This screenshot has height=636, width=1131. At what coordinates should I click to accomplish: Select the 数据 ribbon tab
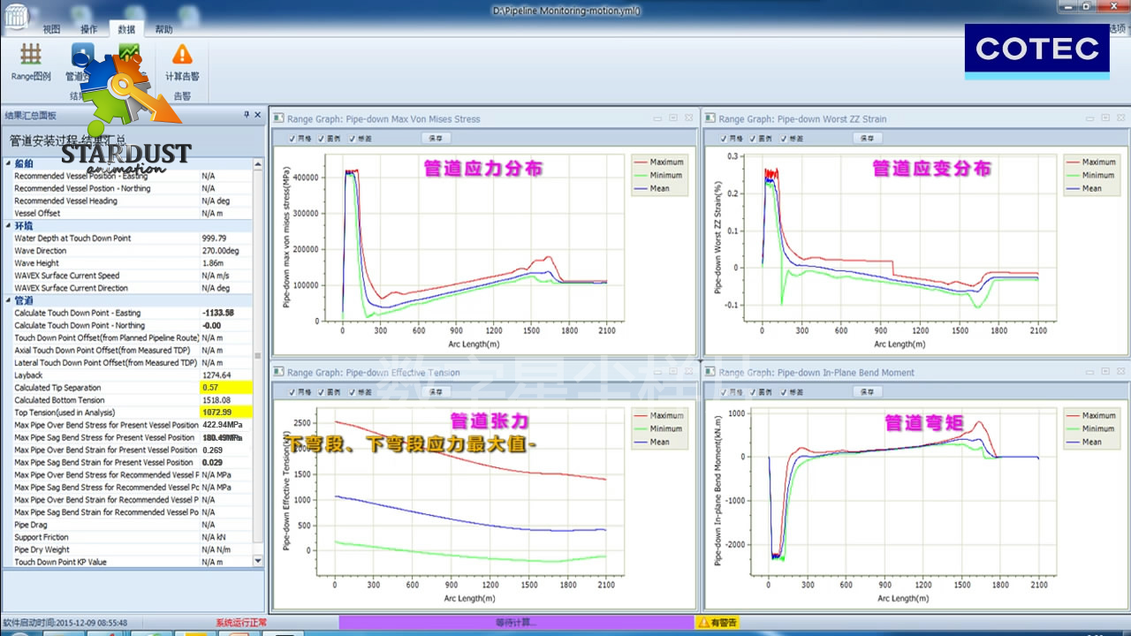(126, 29)
